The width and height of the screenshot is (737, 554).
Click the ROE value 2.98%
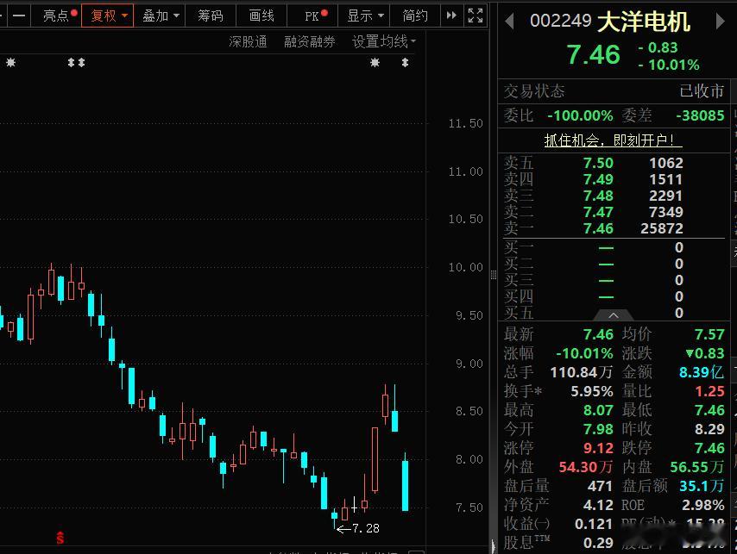[703, 505]
